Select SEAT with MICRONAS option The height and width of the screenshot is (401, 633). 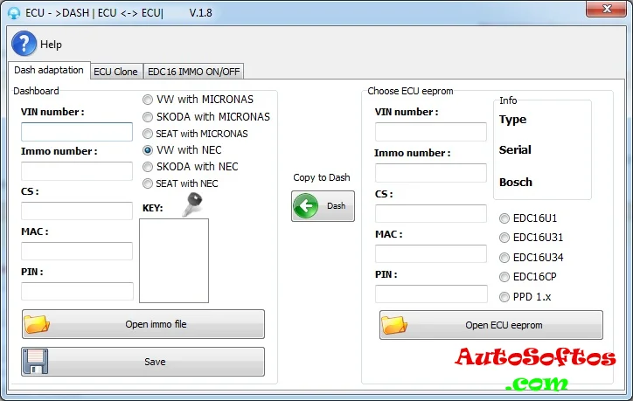pyautogui.click(x=148, y=134)
